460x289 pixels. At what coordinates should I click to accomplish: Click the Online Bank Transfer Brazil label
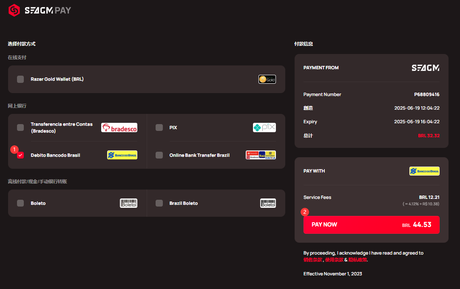[199, 155]
